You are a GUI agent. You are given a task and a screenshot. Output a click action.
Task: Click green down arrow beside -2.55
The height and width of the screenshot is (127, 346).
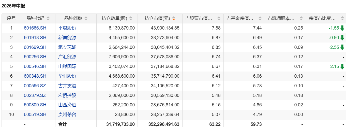click(342, 47)
